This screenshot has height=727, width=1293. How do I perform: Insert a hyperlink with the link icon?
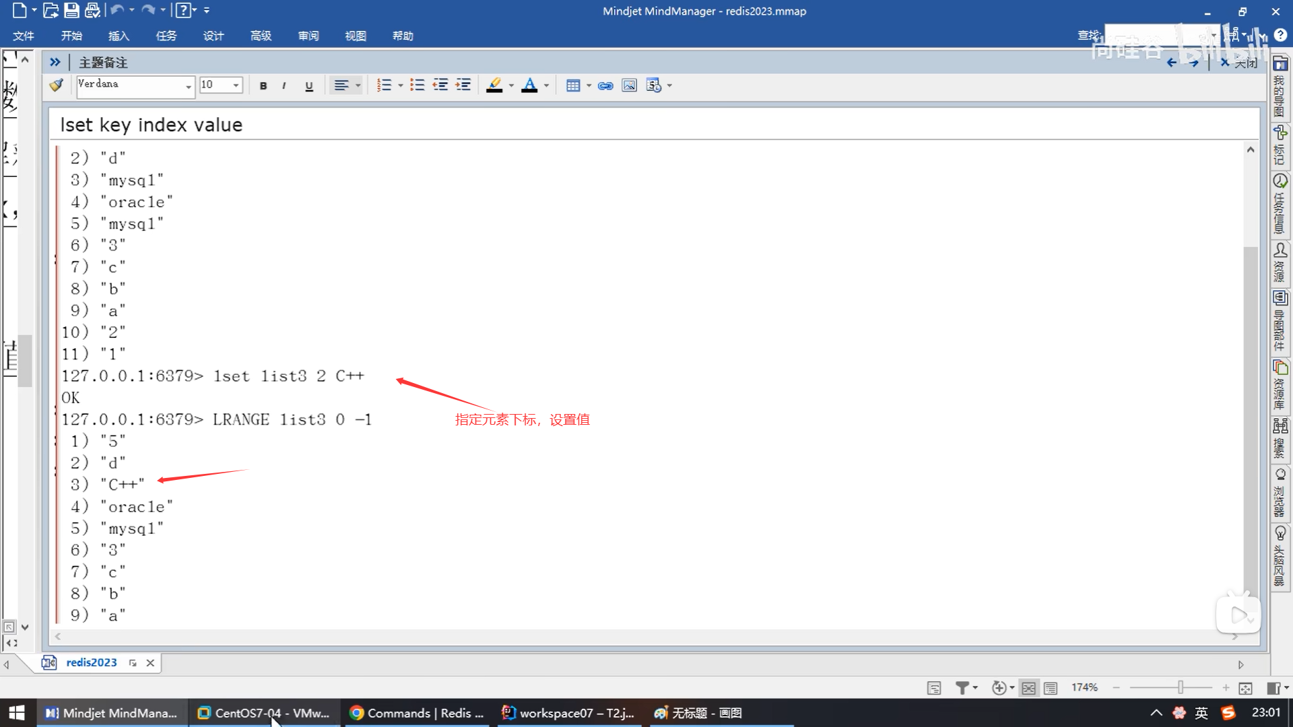click(605, 85)
